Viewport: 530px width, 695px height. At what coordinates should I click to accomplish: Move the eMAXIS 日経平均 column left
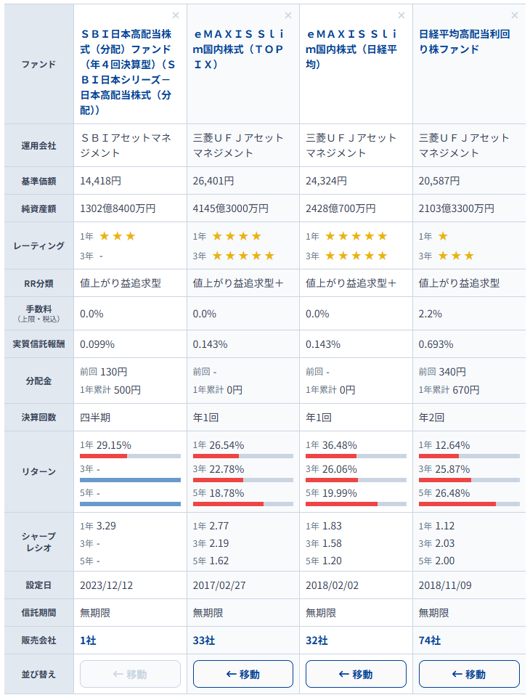click(356, 674)
